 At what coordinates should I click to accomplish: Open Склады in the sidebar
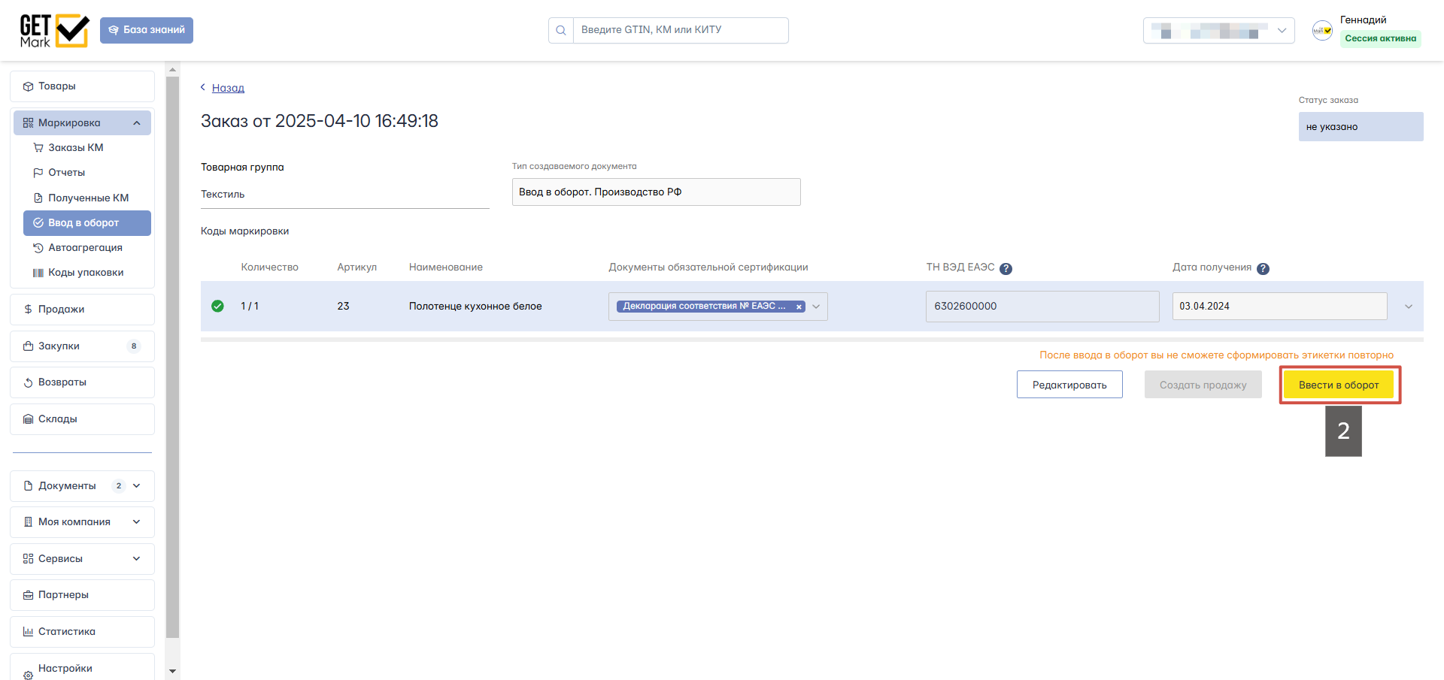82,419
